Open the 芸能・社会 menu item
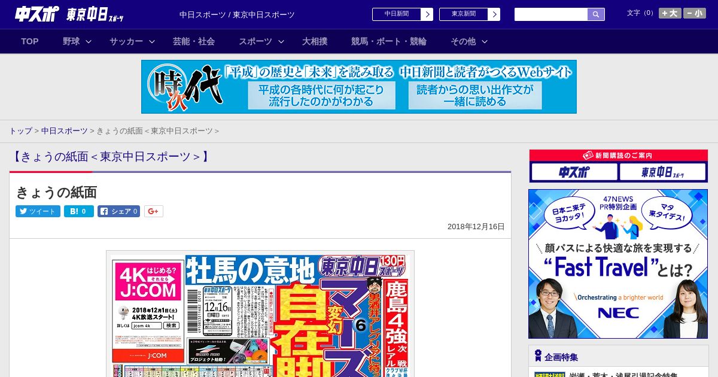 pyautogui.click(x=194, y=41)
